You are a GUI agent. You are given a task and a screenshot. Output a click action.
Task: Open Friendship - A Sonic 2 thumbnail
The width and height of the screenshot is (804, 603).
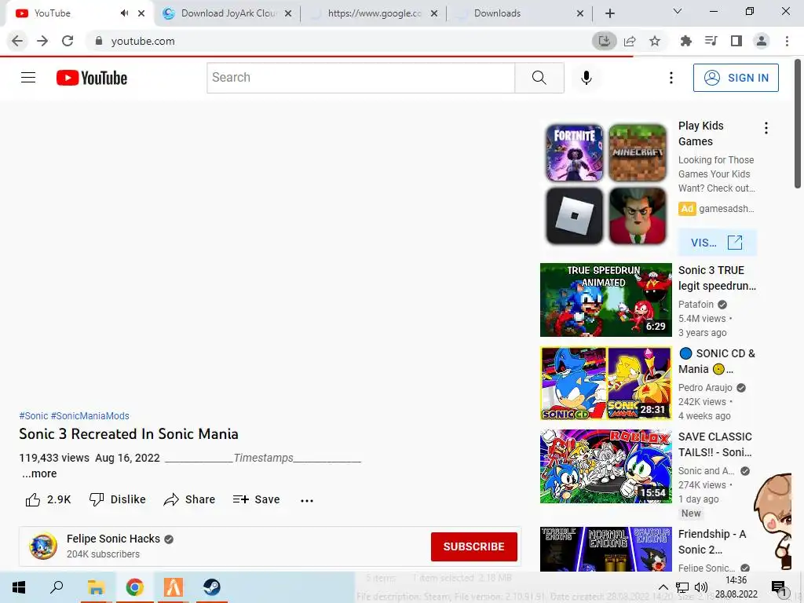pos(605,549)
